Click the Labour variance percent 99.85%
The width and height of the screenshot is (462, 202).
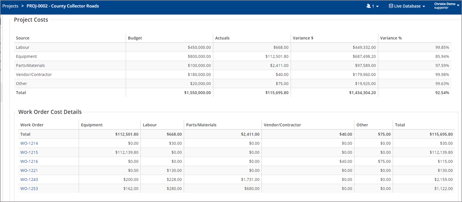pos(443,47)
